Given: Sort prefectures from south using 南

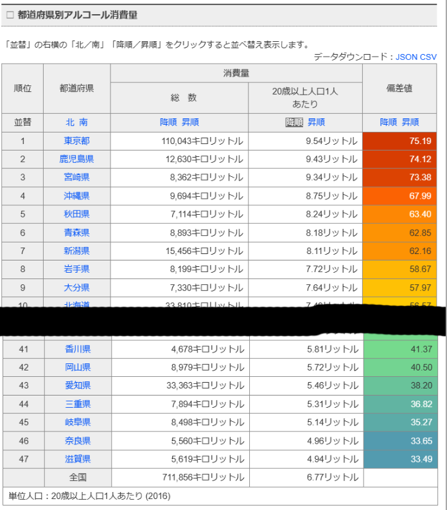Looking at the screenshot, I should click(83, 122).
